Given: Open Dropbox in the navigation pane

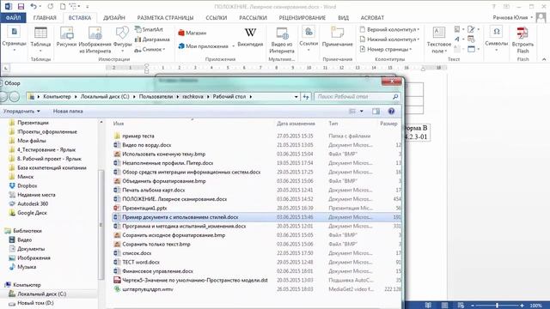Looking at the screenshot, I should coord(27,185).
